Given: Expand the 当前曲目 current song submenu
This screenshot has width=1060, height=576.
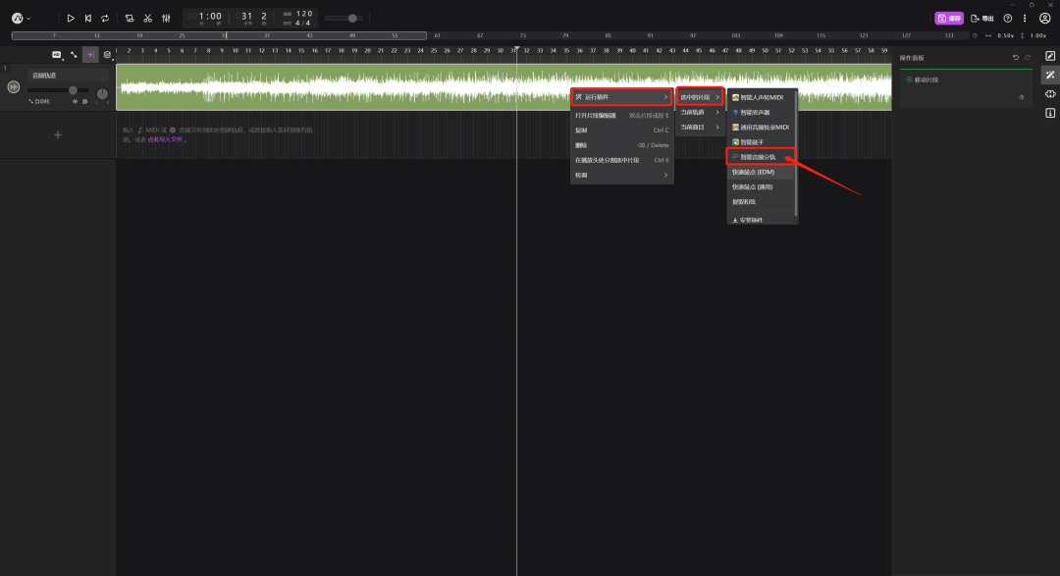Looking at the screenshot, I should [x=700, y=128].
